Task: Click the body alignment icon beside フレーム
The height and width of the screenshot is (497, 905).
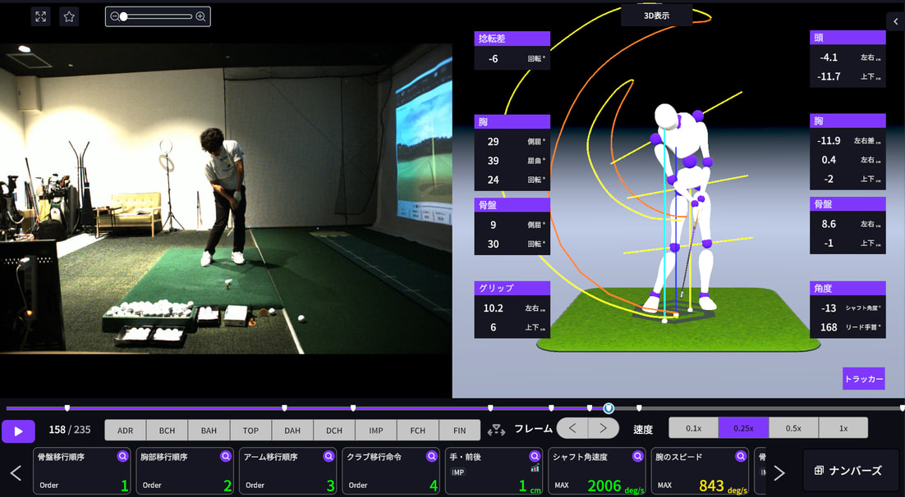Action: (x=496, y=430)
